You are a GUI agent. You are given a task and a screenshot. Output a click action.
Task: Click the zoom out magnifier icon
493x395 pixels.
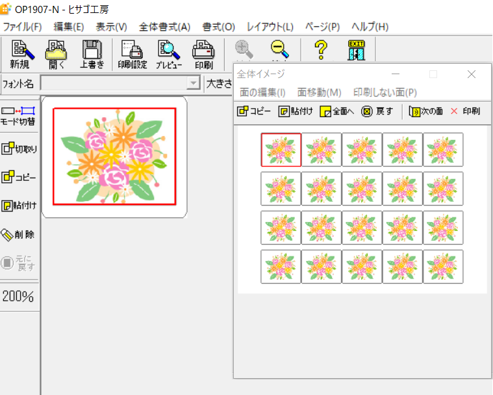coord(280,49)
